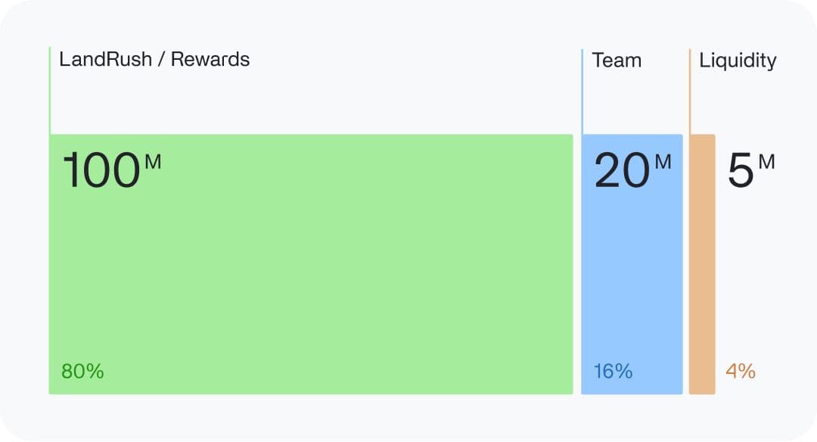
Task: Click the blue vertical line beside Team label
Action: pos(582,91)
